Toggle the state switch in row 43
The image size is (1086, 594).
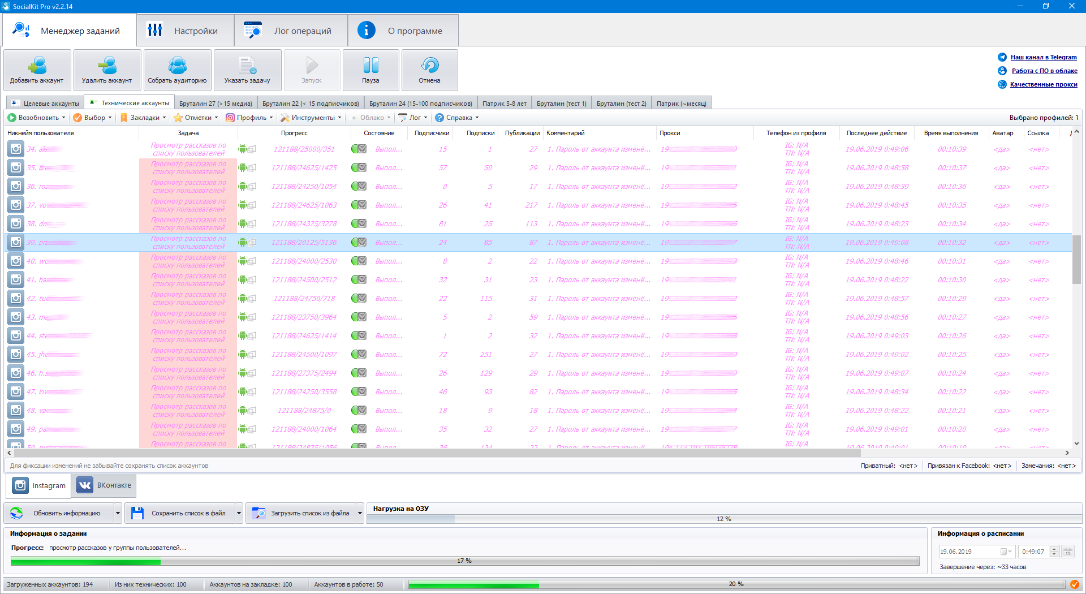pos(359,317)
